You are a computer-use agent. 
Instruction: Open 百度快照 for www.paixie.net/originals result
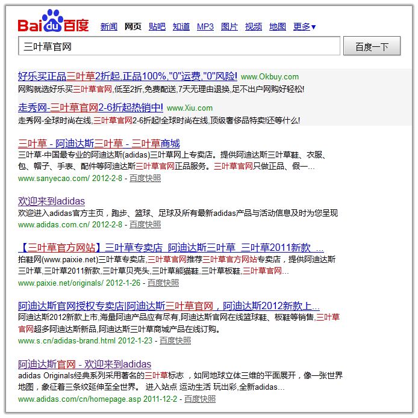163,283
